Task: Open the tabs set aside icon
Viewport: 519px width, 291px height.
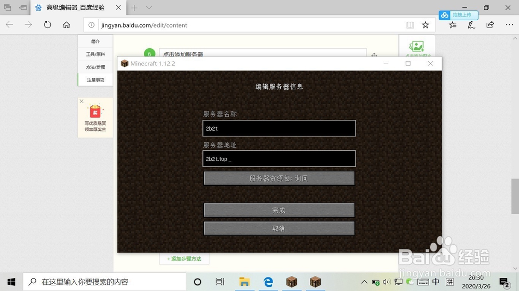Action: [8, 7]
